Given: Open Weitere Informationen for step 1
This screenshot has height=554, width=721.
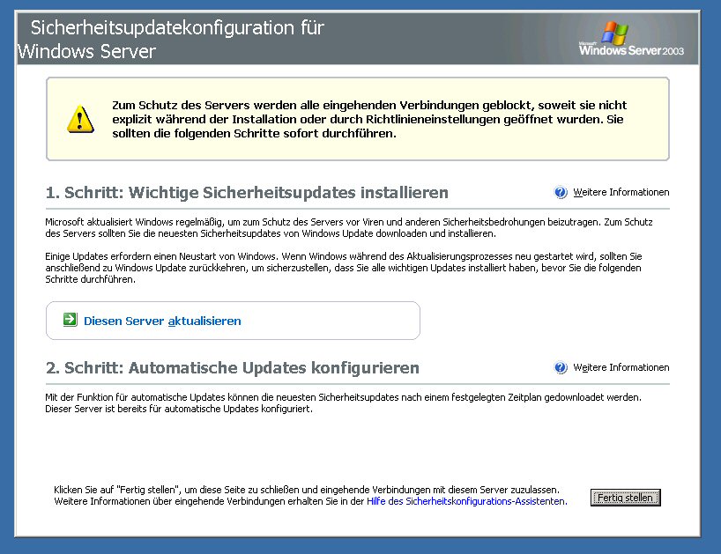Looking at the screenshot, I should tap(621, 193).
